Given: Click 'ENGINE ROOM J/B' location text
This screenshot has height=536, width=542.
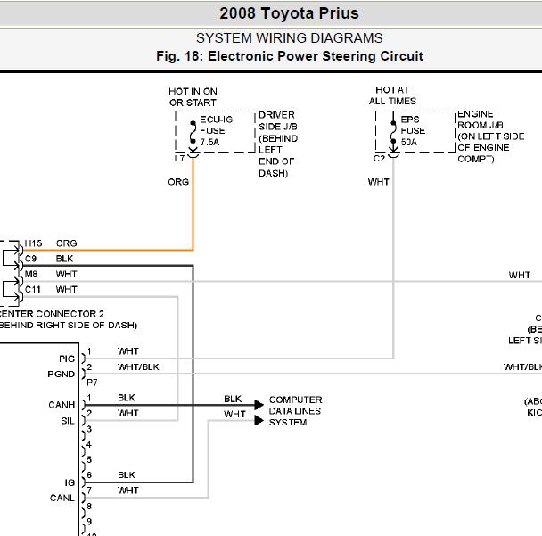Looking at the screenshot, I should pyautogui.click(x=491, y=136).
